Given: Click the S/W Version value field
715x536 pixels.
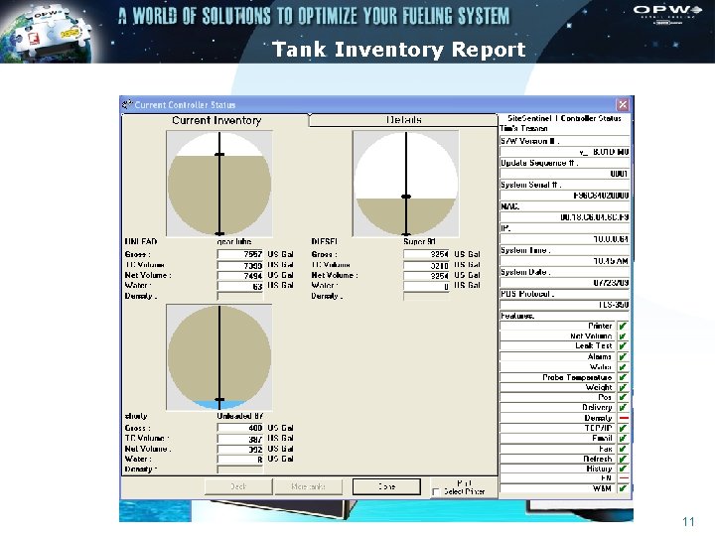Looking at the screenshot, I should (564, 152).
